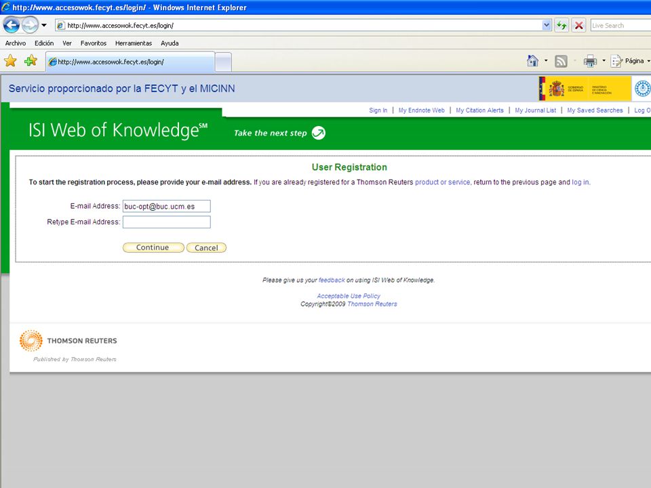Click the Internet Explorer title bar icon

(6, 7)
